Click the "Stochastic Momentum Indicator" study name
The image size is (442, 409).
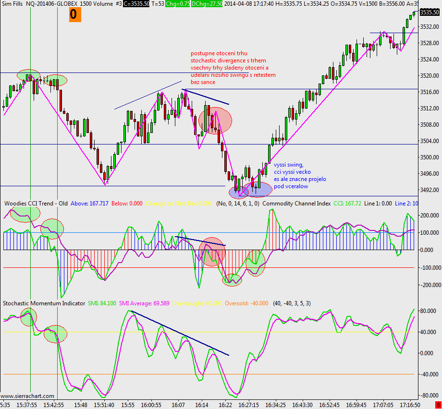click(x=44, y=303)
